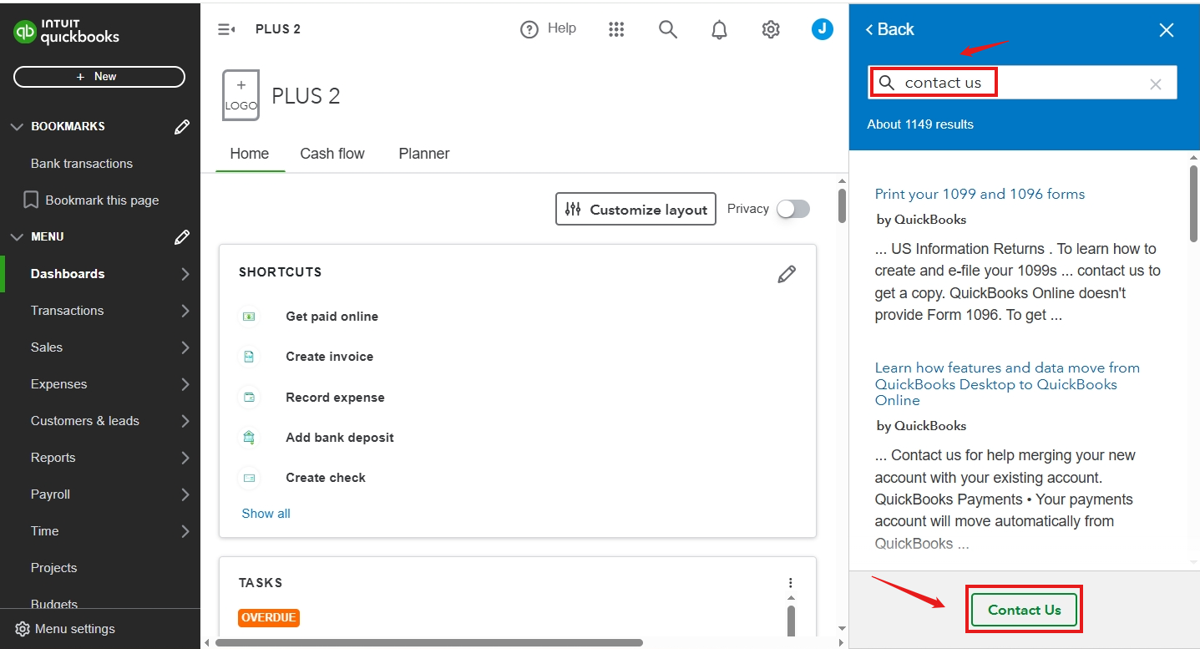Edit the menu with the pencil icon
Image resolution: width=1200 pixels, height=649 pixels.
(181, 237)
